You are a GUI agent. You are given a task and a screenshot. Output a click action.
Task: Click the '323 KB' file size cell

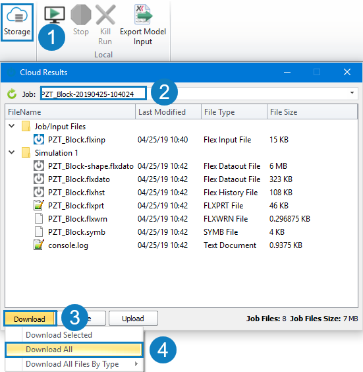281,179
